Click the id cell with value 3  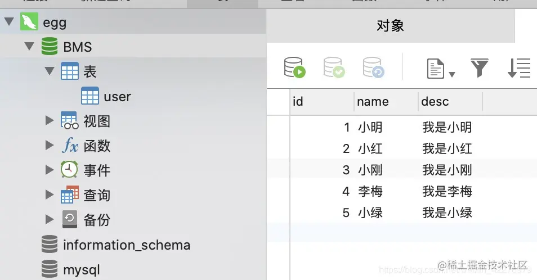point(346,170)
